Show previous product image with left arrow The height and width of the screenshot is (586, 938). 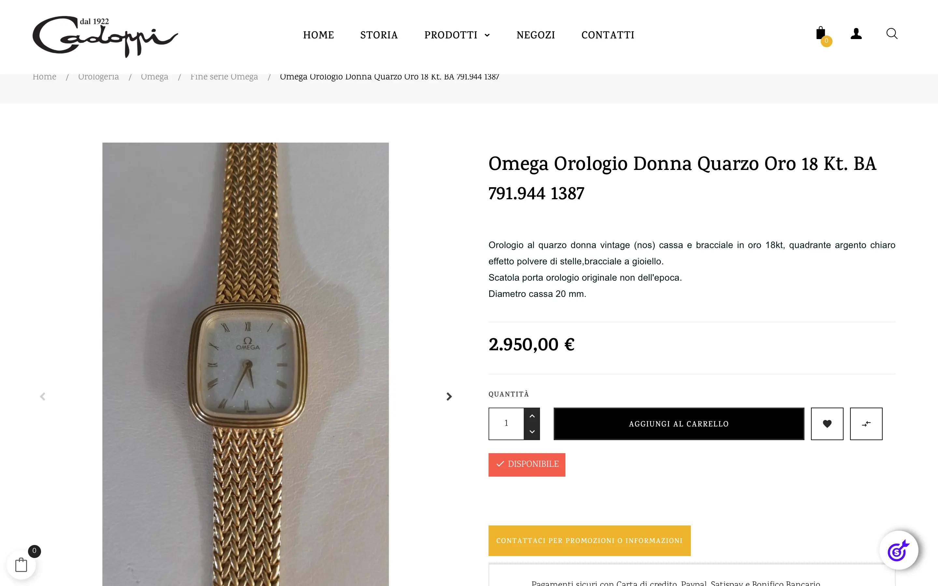coord(43,397)
